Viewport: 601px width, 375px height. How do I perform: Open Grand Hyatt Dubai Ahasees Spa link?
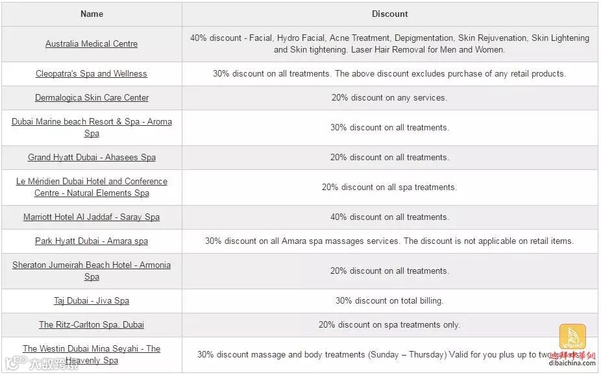92,158
